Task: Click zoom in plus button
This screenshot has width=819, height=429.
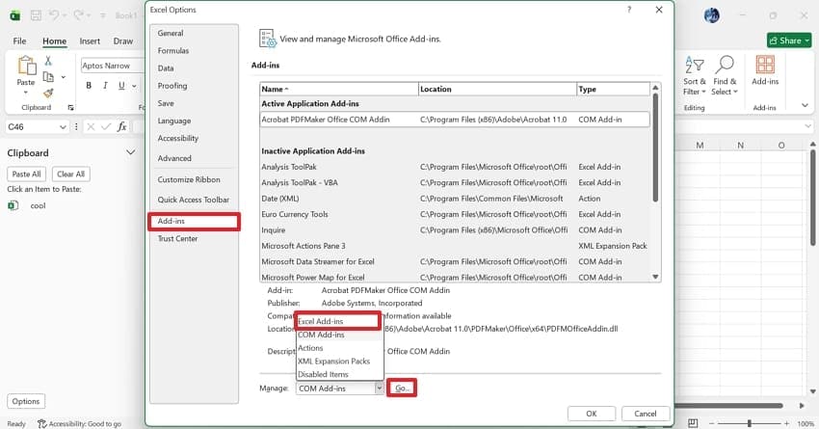Action: coord(786,423)
